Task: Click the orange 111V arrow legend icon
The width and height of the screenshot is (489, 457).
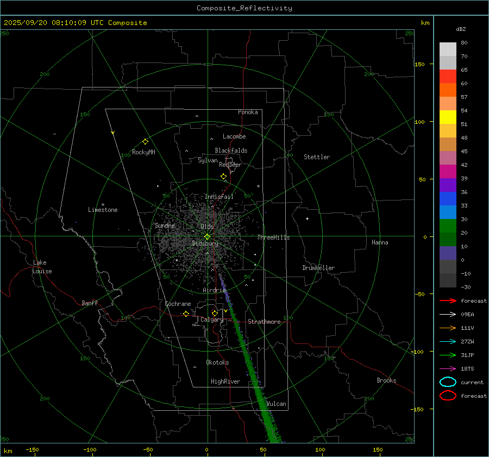Action: coord(447,328)
